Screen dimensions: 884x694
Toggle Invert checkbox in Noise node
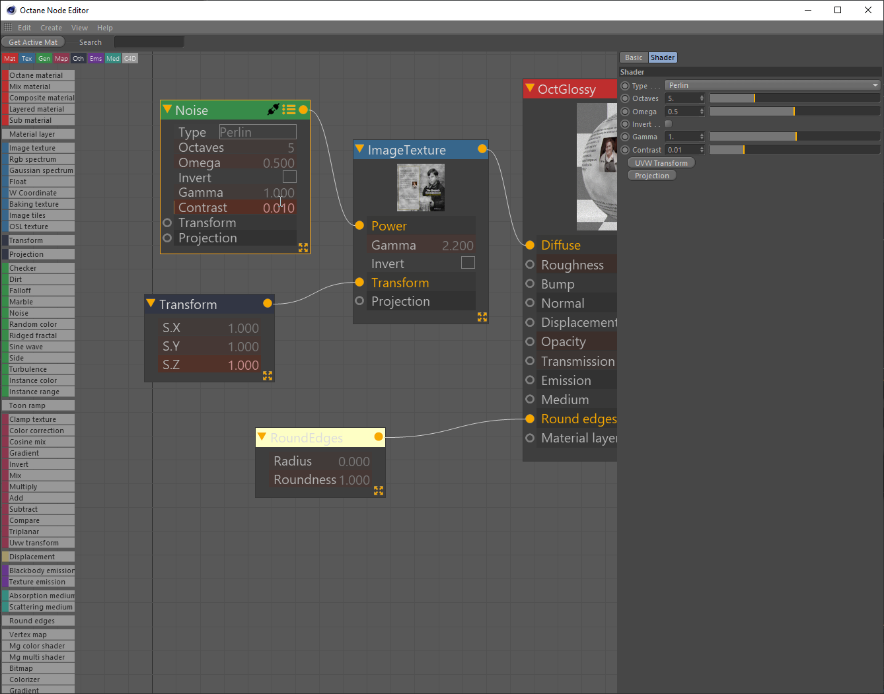point(289,177)
